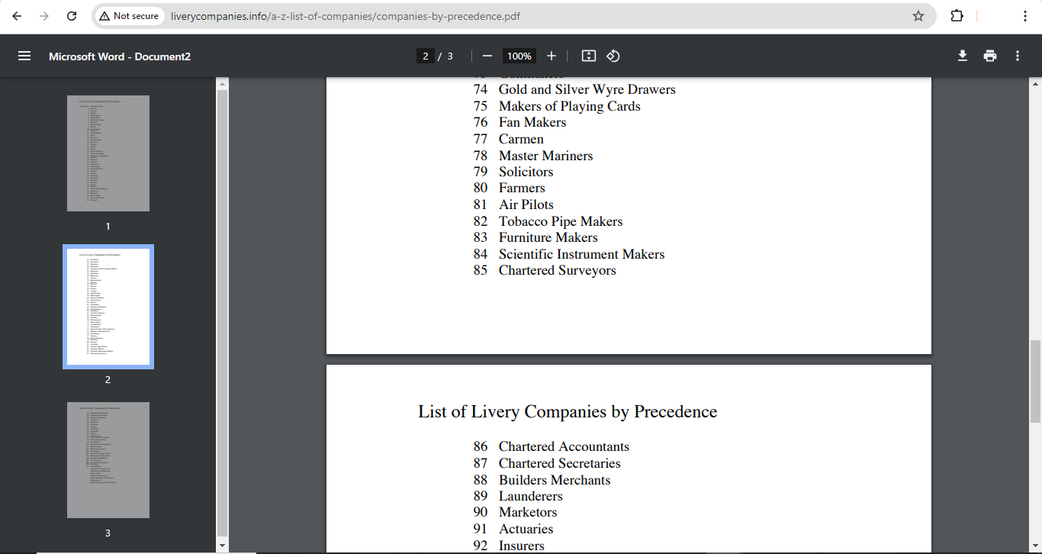Screen dimensions: 1042x554
Task: Click the 'Builders Merchants' entry
Action: 555,480
